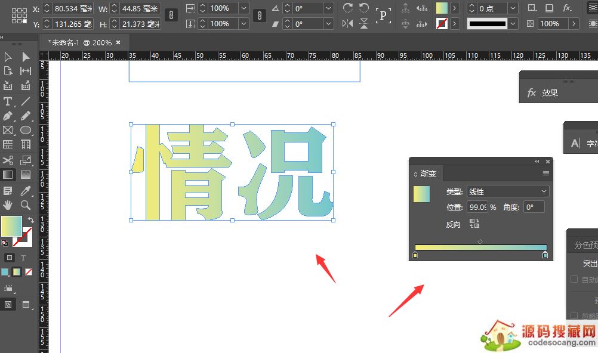598x353 pixels.
Task: Activate the Gradient Swatch tool
Action: (8, 175)
